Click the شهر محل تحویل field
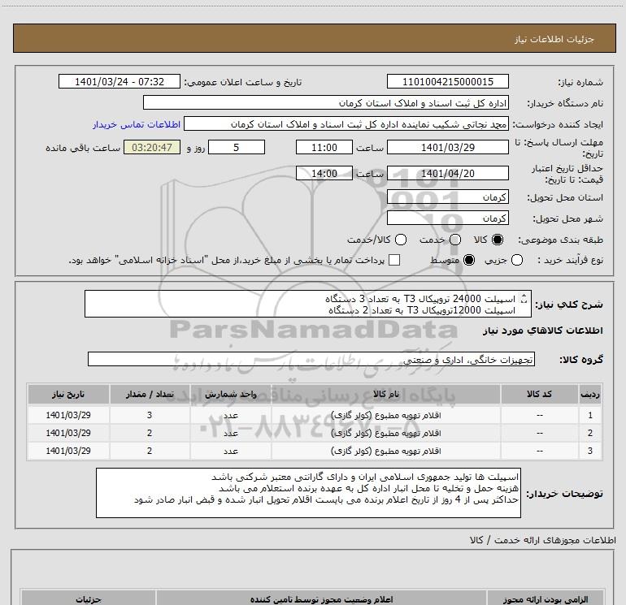This screenshot has height=605, width=626. point(447,218)
